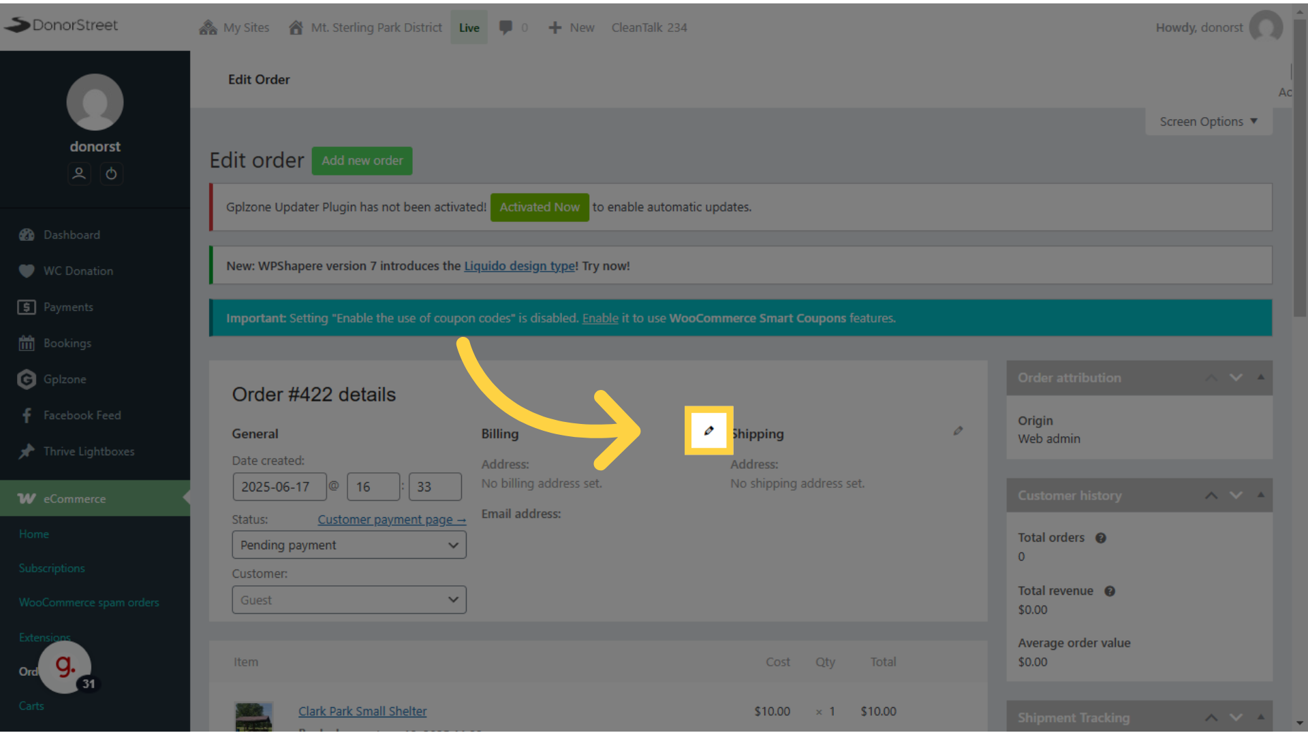
Task: Show Total revenue help tooltip
Action: 1110,591
